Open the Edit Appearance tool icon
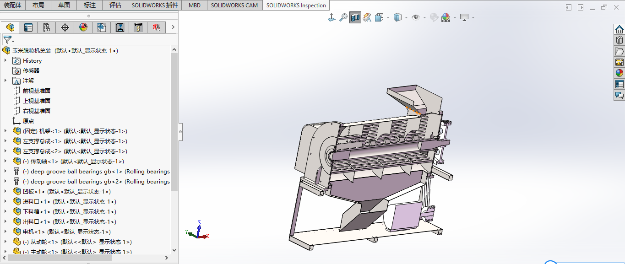625x264 pixels. click(x=433, y=17)
